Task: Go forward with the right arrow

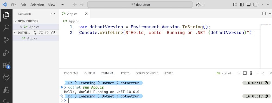Action: (82, 5)
